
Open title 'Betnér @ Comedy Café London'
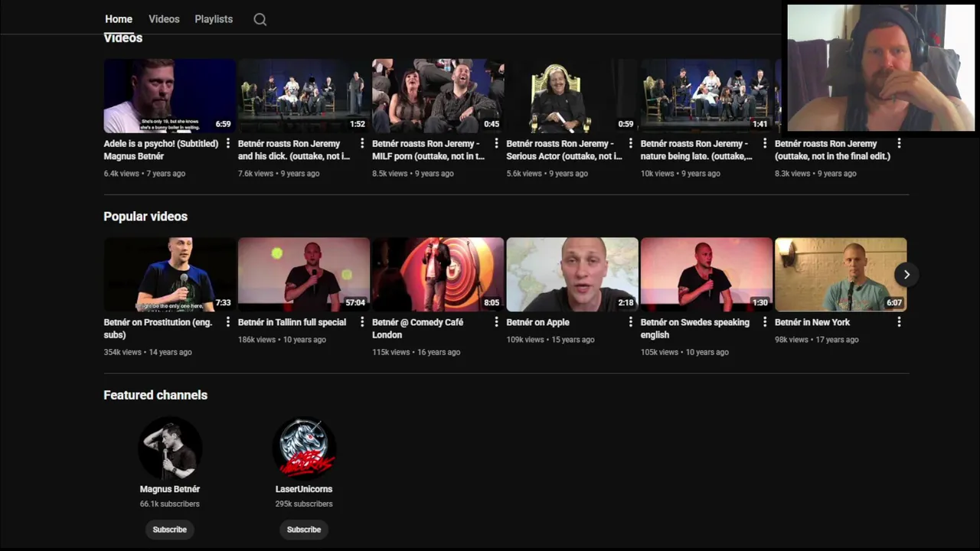click(417, 328)
